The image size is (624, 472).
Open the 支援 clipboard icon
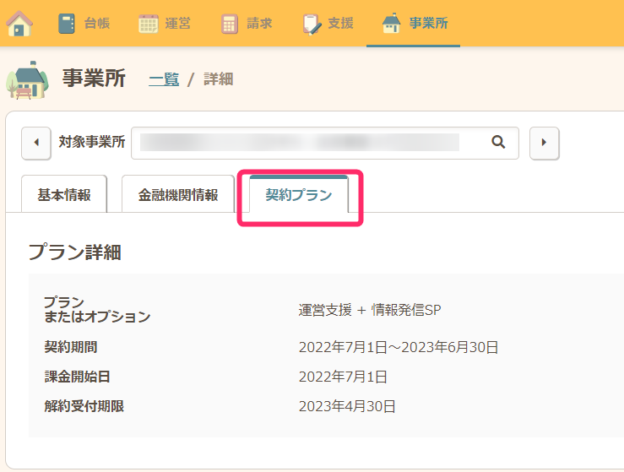pyautogui.click(x=312, y=24)
